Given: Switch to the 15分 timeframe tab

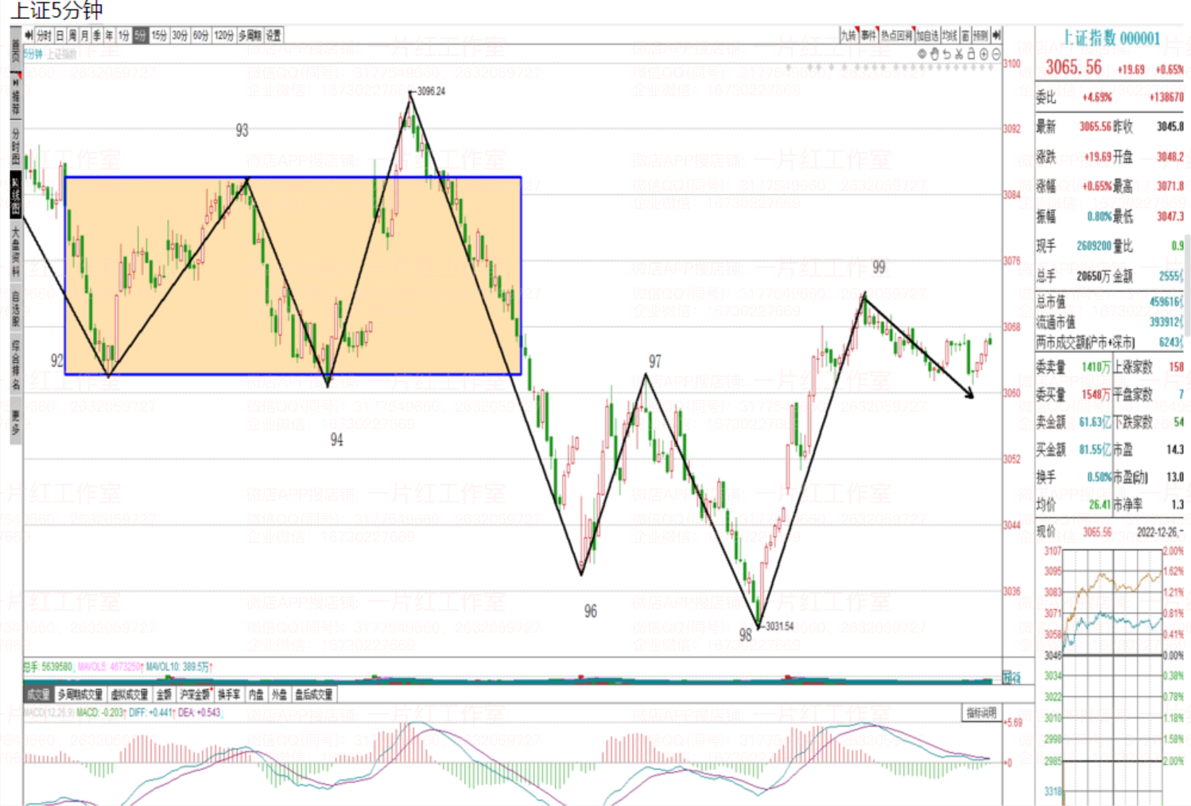Looking at the screenshot, I should pyautogui.click(x=159, y=35).
